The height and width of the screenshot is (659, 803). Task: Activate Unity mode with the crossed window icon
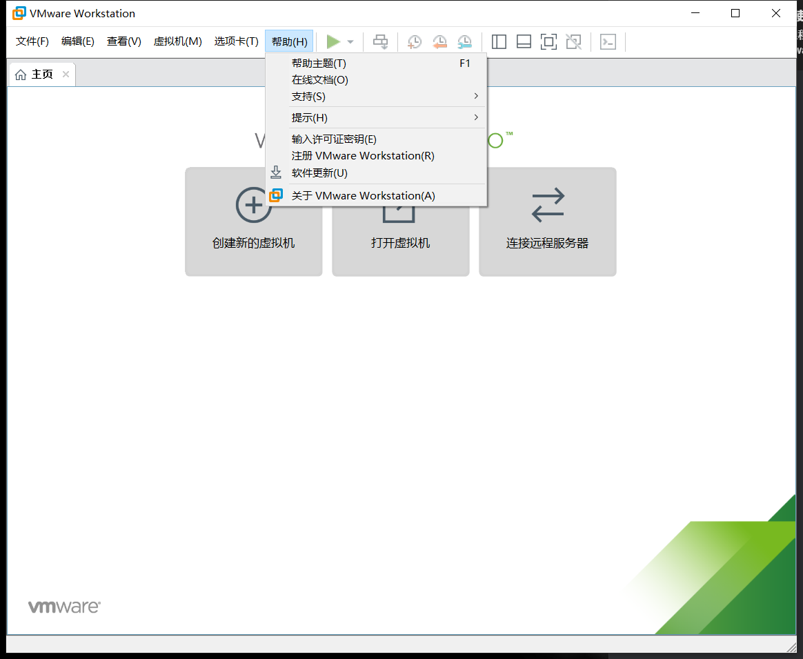[573, 41]
